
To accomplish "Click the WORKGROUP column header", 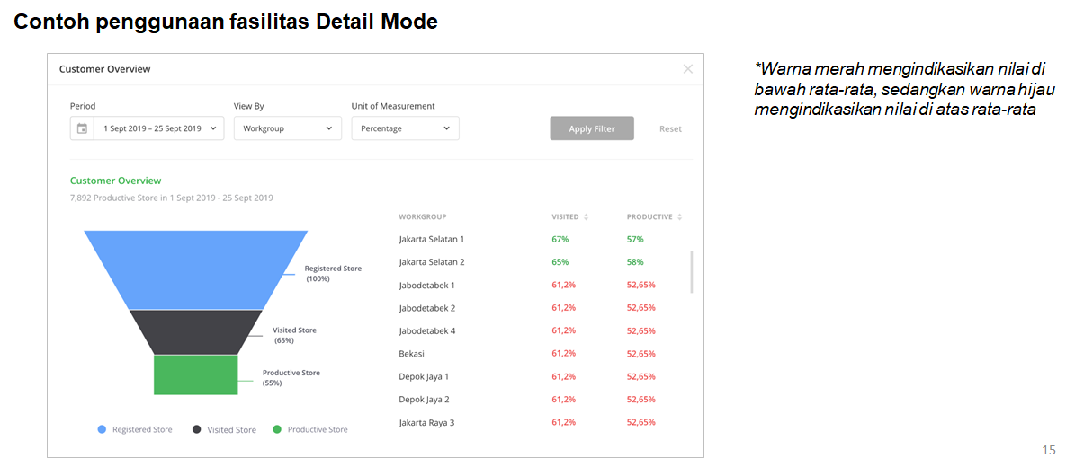I will [422, 217].
